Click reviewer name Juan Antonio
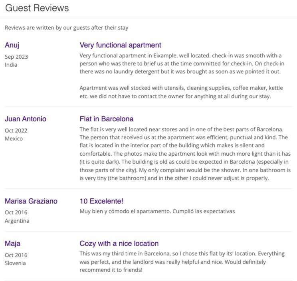This screenshot has height=281, width=297. click(26, 119)
